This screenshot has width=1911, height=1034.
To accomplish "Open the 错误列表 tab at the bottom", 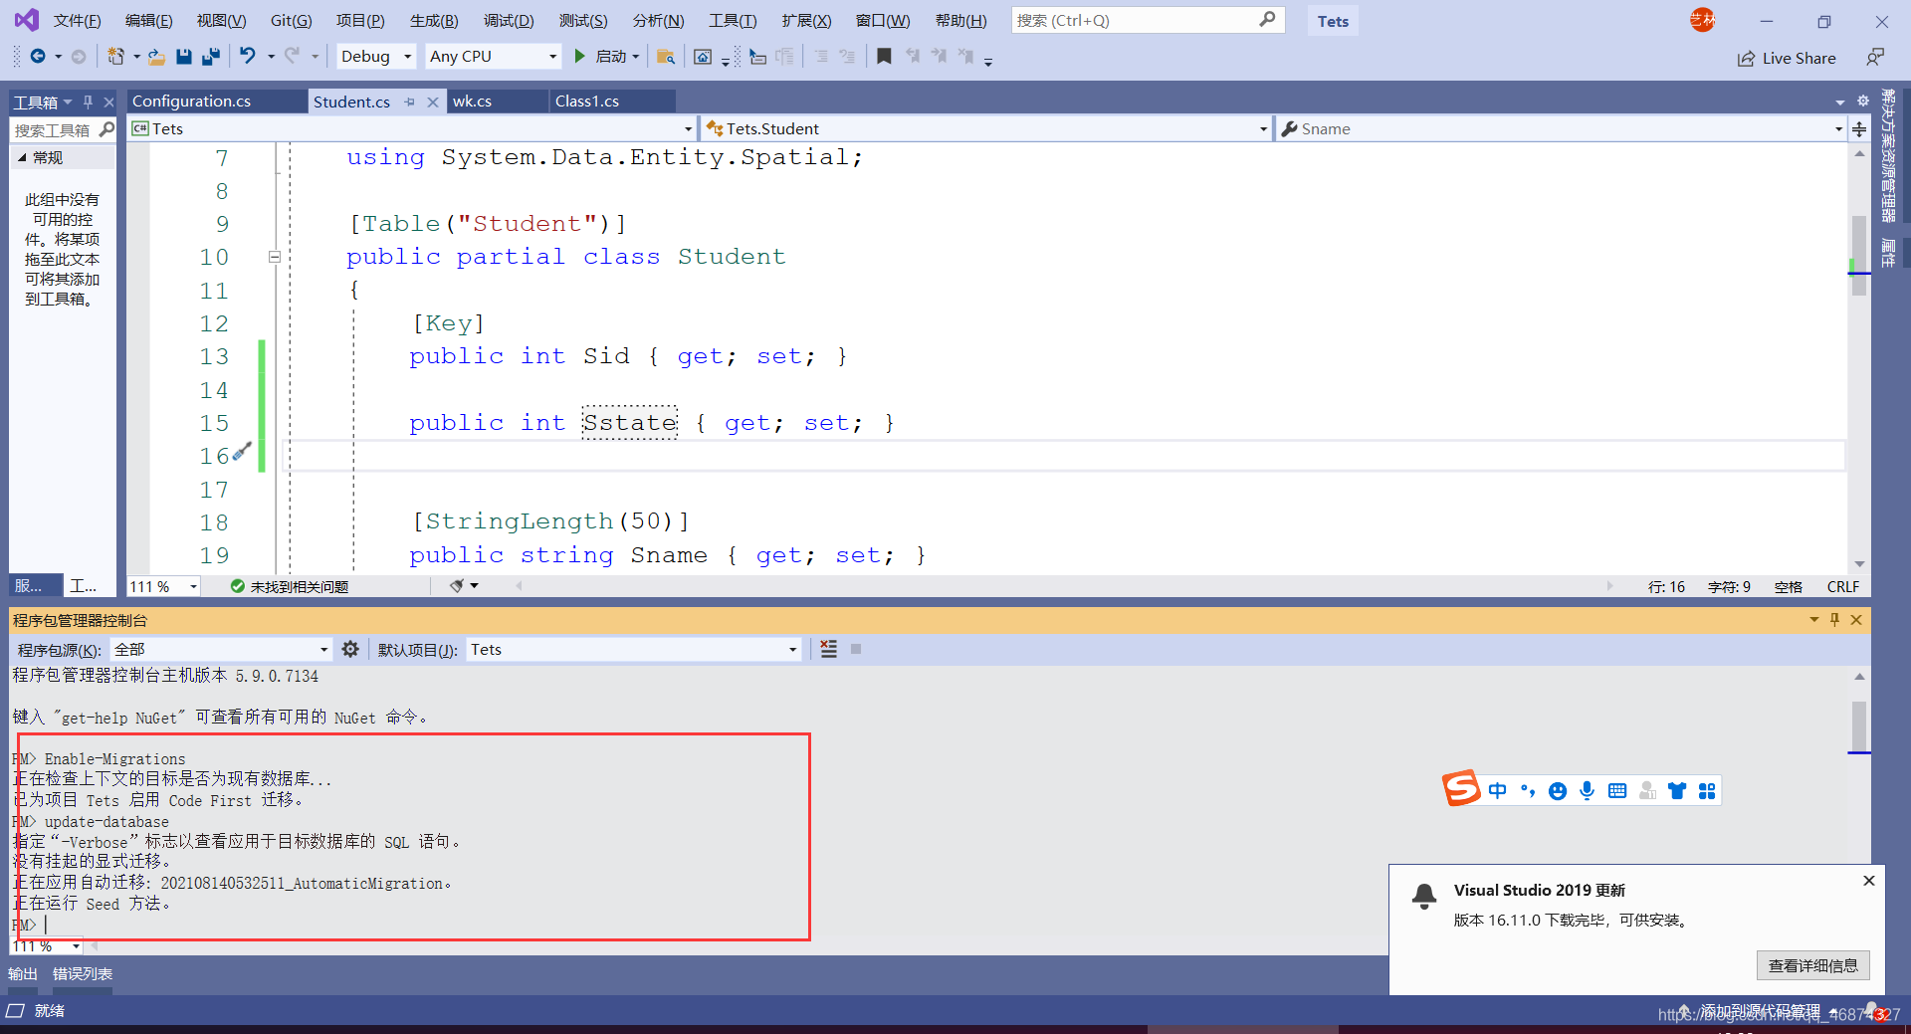I will click(x=83, y=974).
